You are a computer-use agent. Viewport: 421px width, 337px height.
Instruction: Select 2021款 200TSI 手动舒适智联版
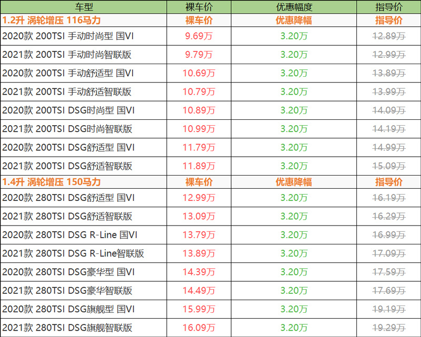click(67, 91)
